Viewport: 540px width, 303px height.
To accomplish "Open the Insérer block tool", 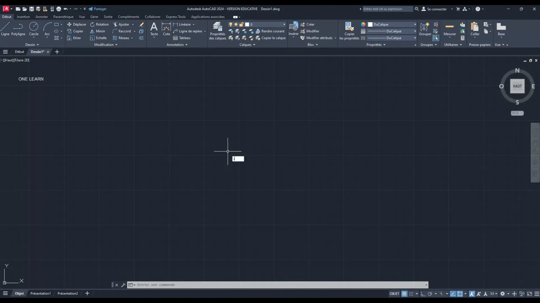I will click(x=293, y=29).
